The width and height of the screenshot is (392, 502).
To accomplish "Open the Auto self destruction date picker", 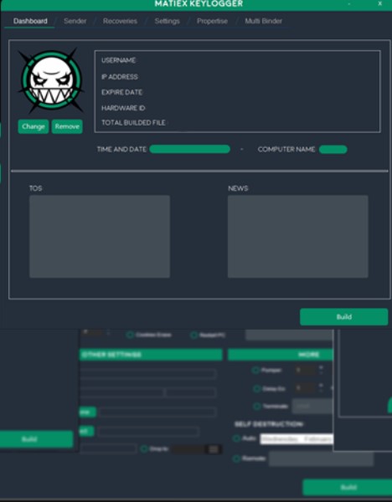I will 297,439.
